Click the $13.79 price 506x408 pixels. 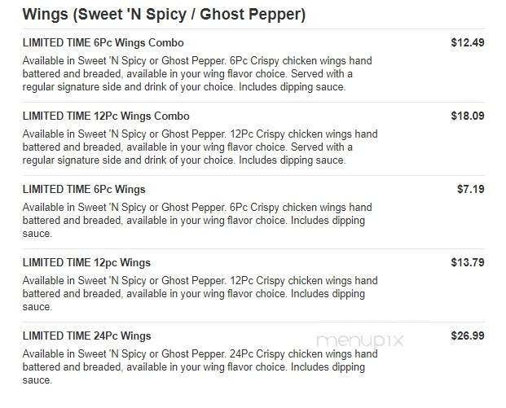467,262
